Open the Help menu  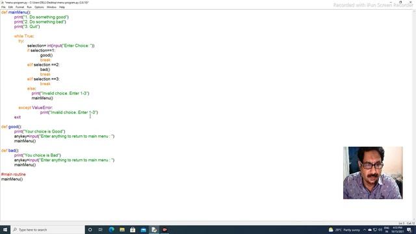point(62,7)
